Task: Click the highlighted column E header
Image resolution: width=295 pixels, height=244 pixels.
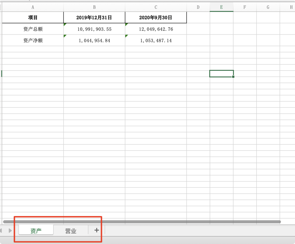Action: pos(221,7)
